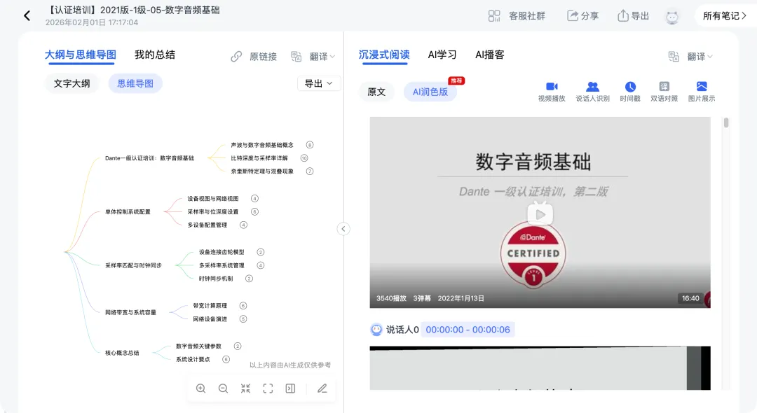Select node 单体控制系统配置
Image resolution: width=757 pixels, height=413 pixels.
pos(128,211)
